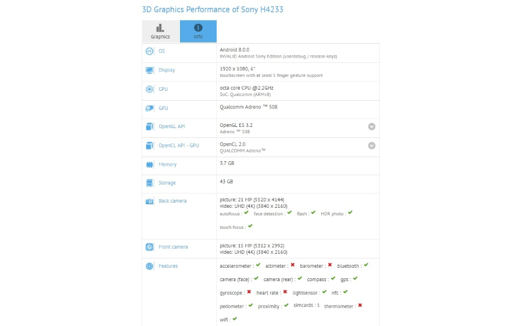Click the '3.7 GB' memory value
This screenshot has height=326, width=524.
tap(227, 163)
